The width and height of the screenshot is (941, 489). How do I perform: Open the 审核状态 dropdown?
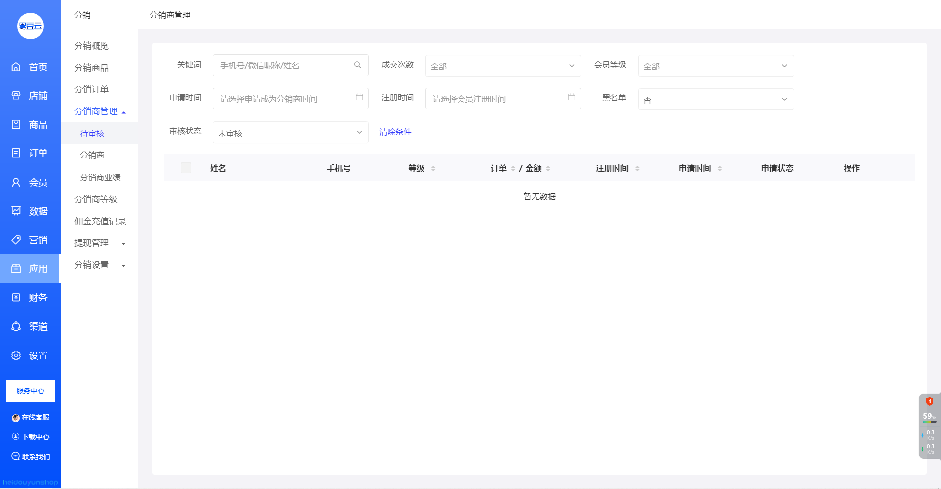[x=290, y=132]
